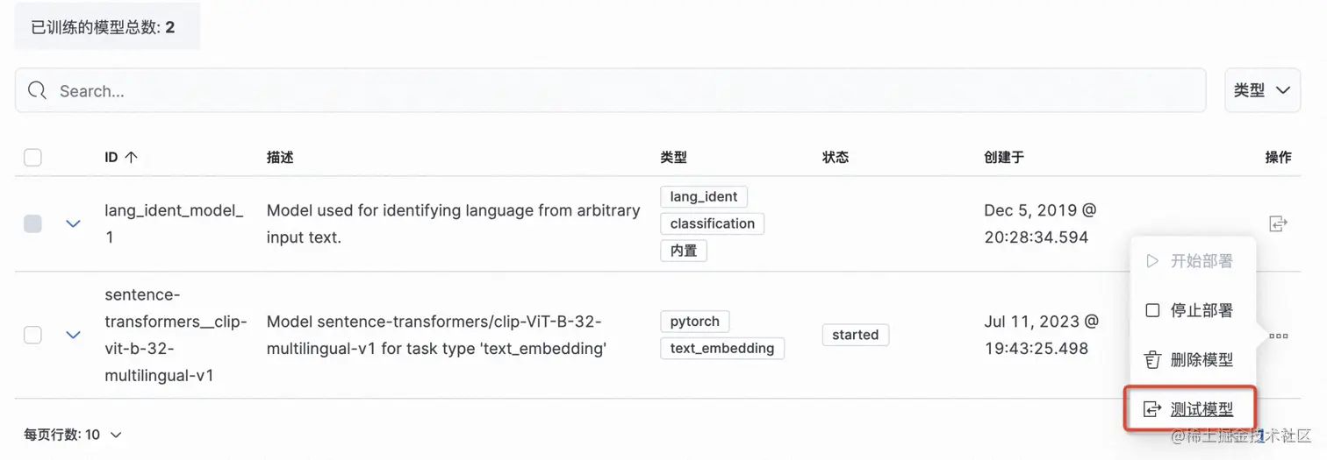Click test model icon for lang_ident_model_1

(1278, 224)
